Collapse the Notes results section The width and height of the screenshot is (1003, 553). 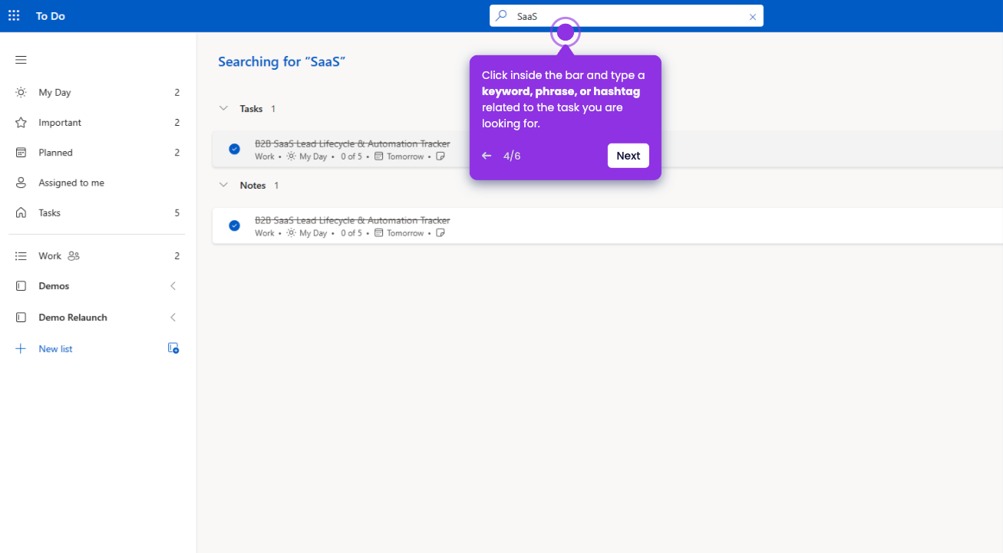tap(224, 186)
